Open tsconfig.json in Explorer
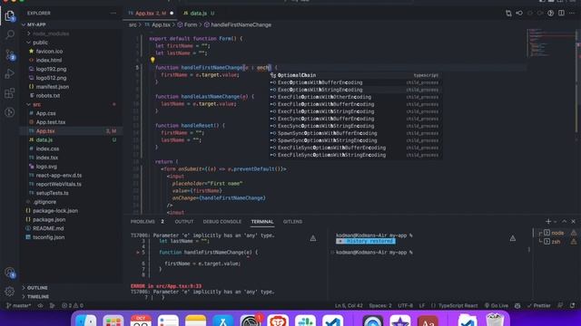The image size is (581, 326). coord(48,237)
